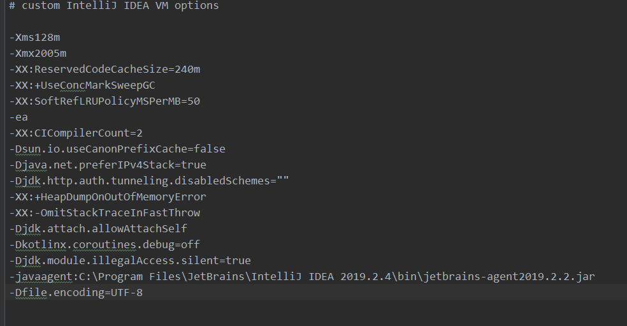Click the javaagent path text
The height and width of the screenshot is (326, 627).
pos(302,277)
